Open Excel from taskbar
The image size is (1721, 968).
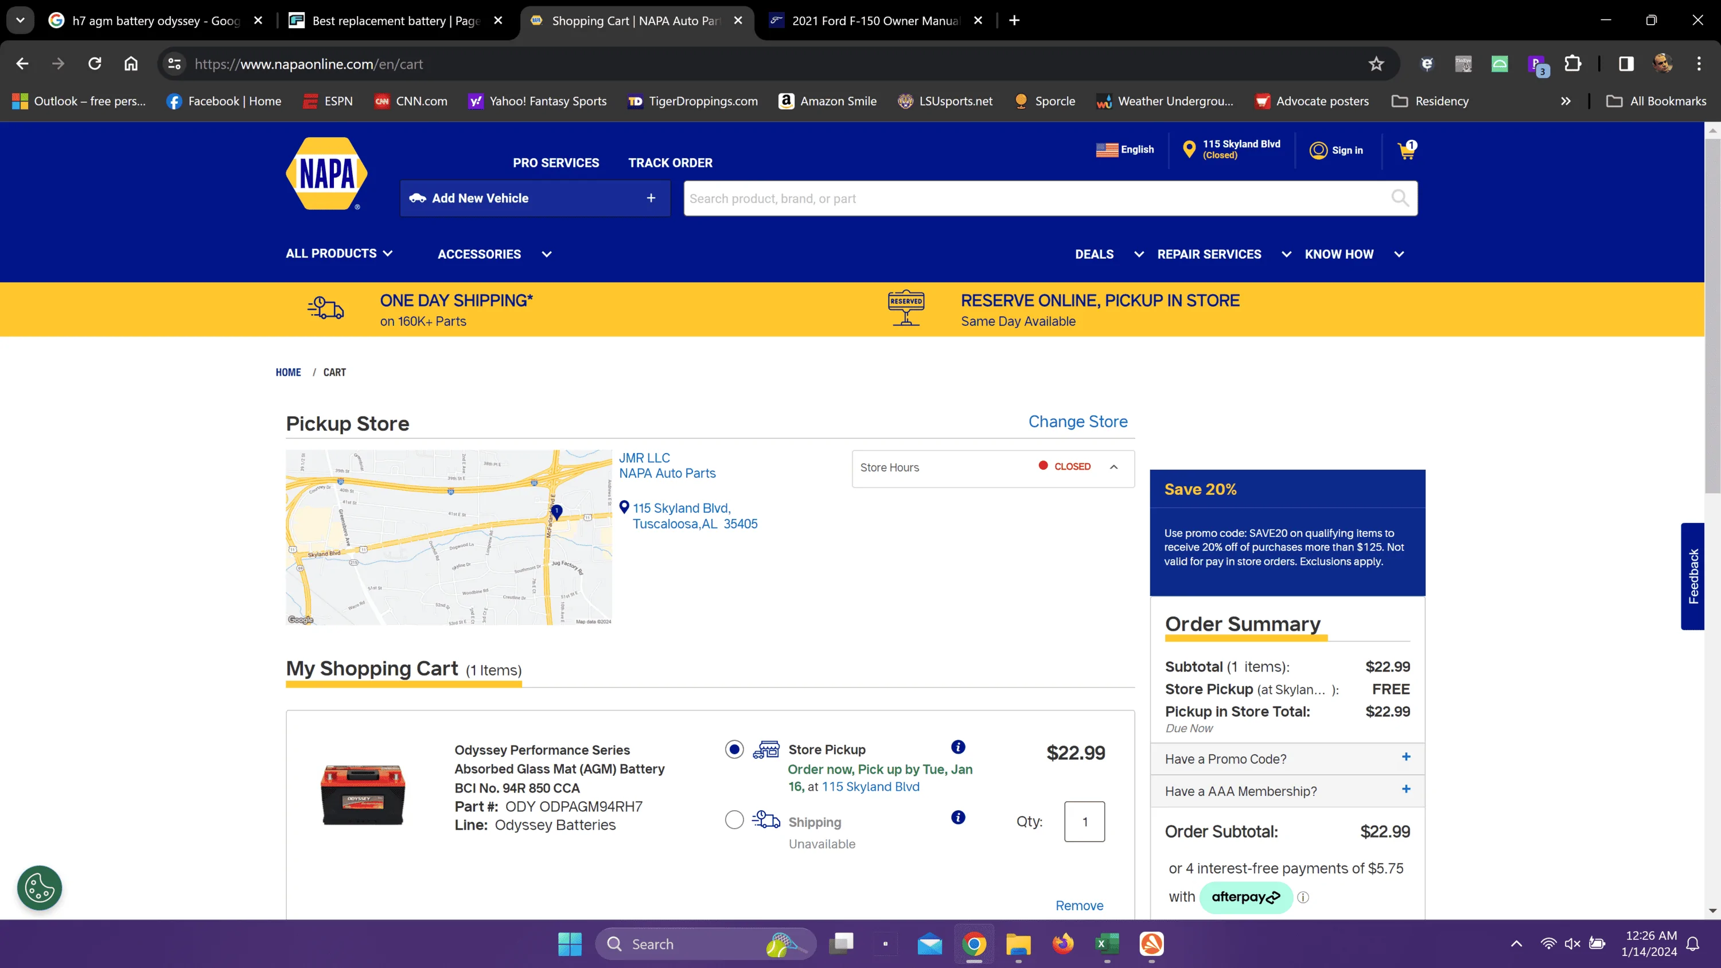point(1107,944)
